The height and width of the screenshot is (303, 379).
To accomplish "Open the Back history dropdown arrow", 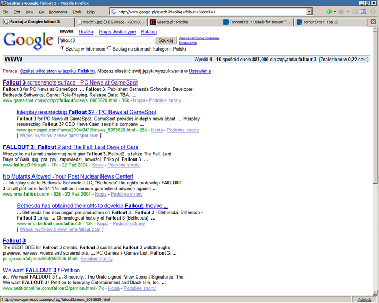I will tap(335, 12).
